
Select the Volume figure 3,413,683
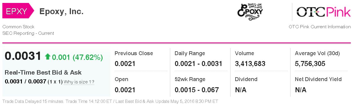[250, 64]
